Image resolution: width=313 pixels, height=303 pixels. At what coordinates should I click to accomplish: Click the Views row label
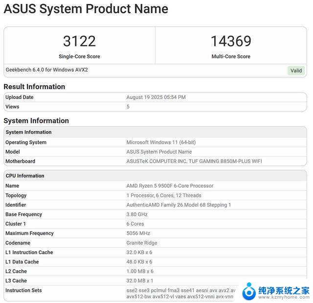coord(12,107)
